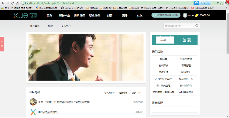Viewport: 229px width, 118px height.
Task: Open 进阶课程 in the main navigation
Action: click(79, 16)
